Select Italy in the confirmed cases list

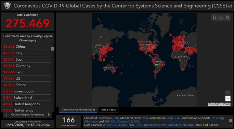(x=26, y=53)
